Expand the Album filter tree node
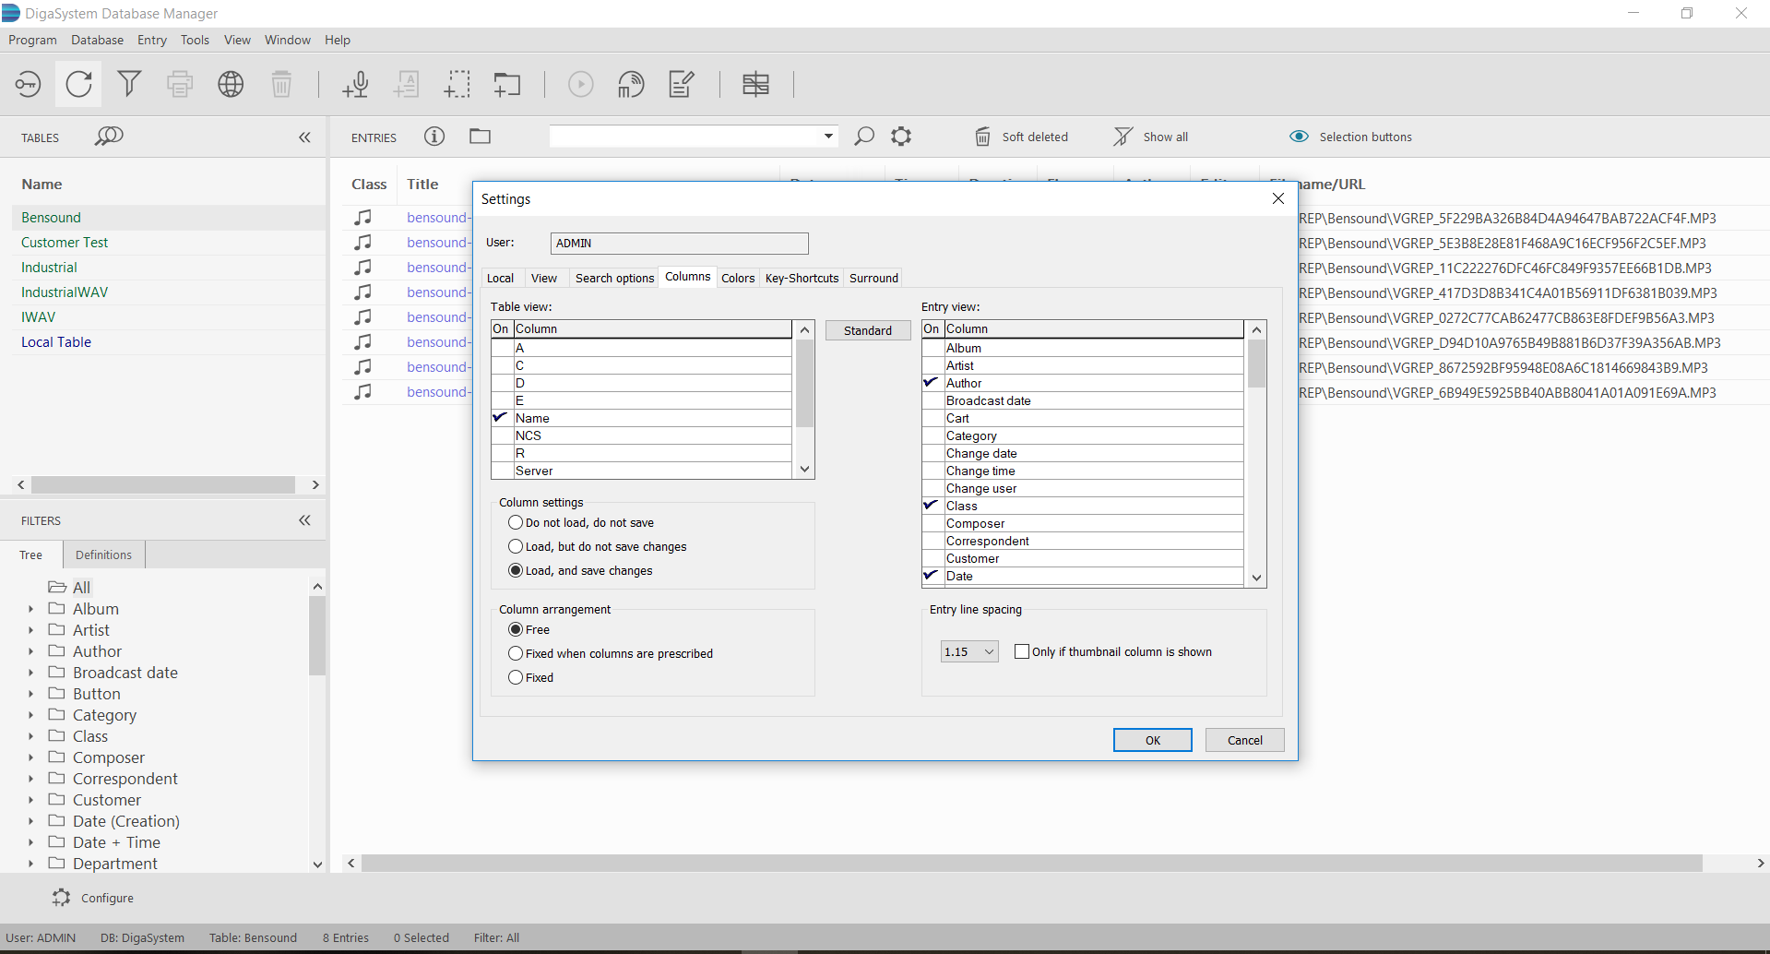The width and height of the screenshot is (1770, 954). (30, 609)
